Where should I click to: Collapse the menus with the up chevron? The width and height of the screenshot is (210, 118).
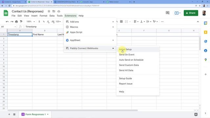(198, 22)
